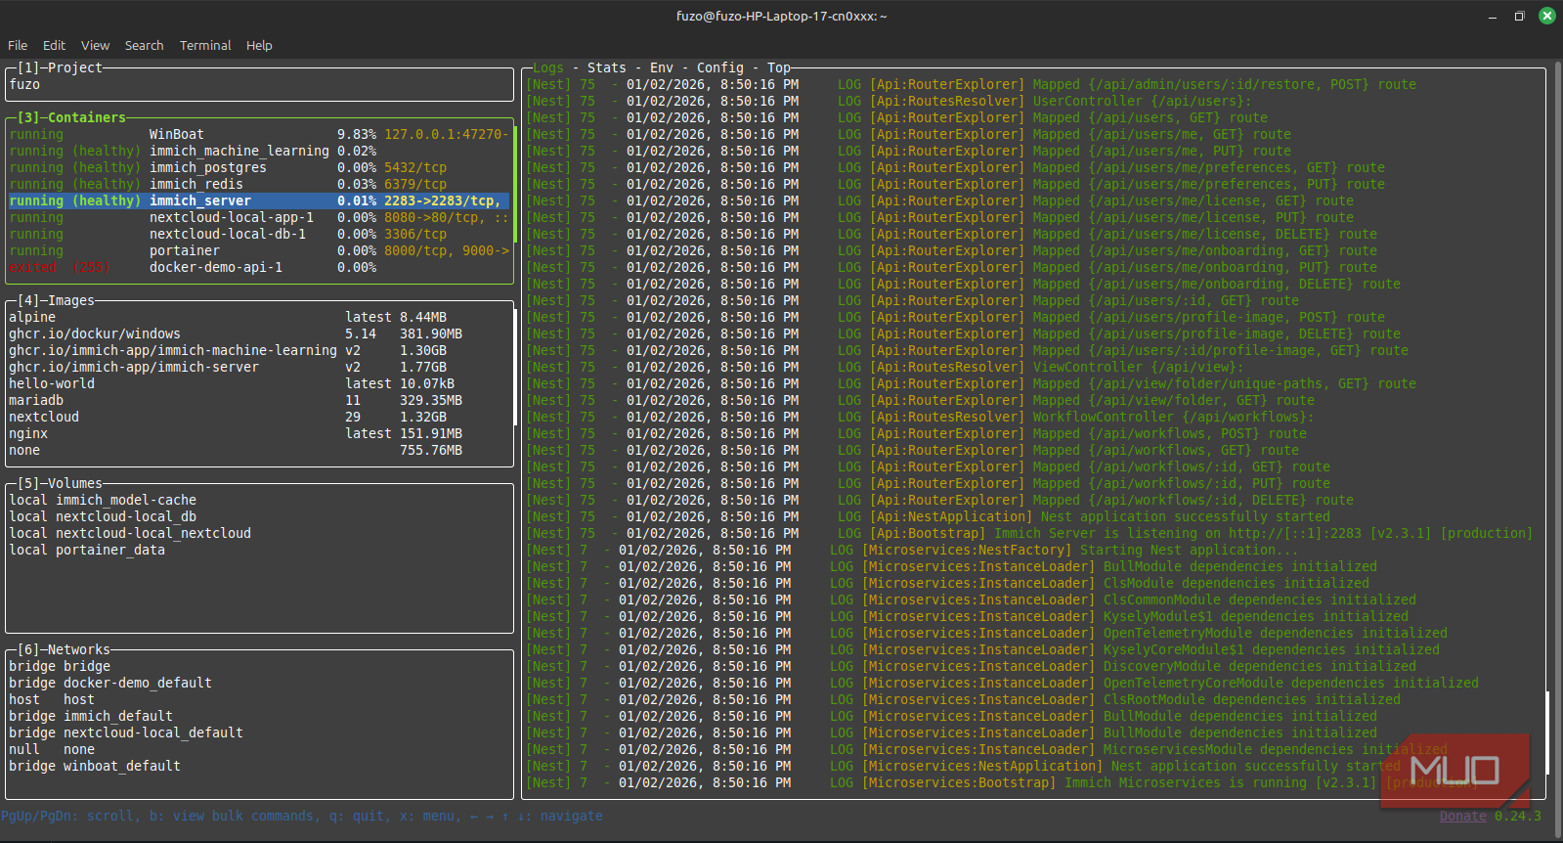Open the File menu
Image resolution: width=1563 pixels, height=843 pixels.
click(x=18, y=45)
